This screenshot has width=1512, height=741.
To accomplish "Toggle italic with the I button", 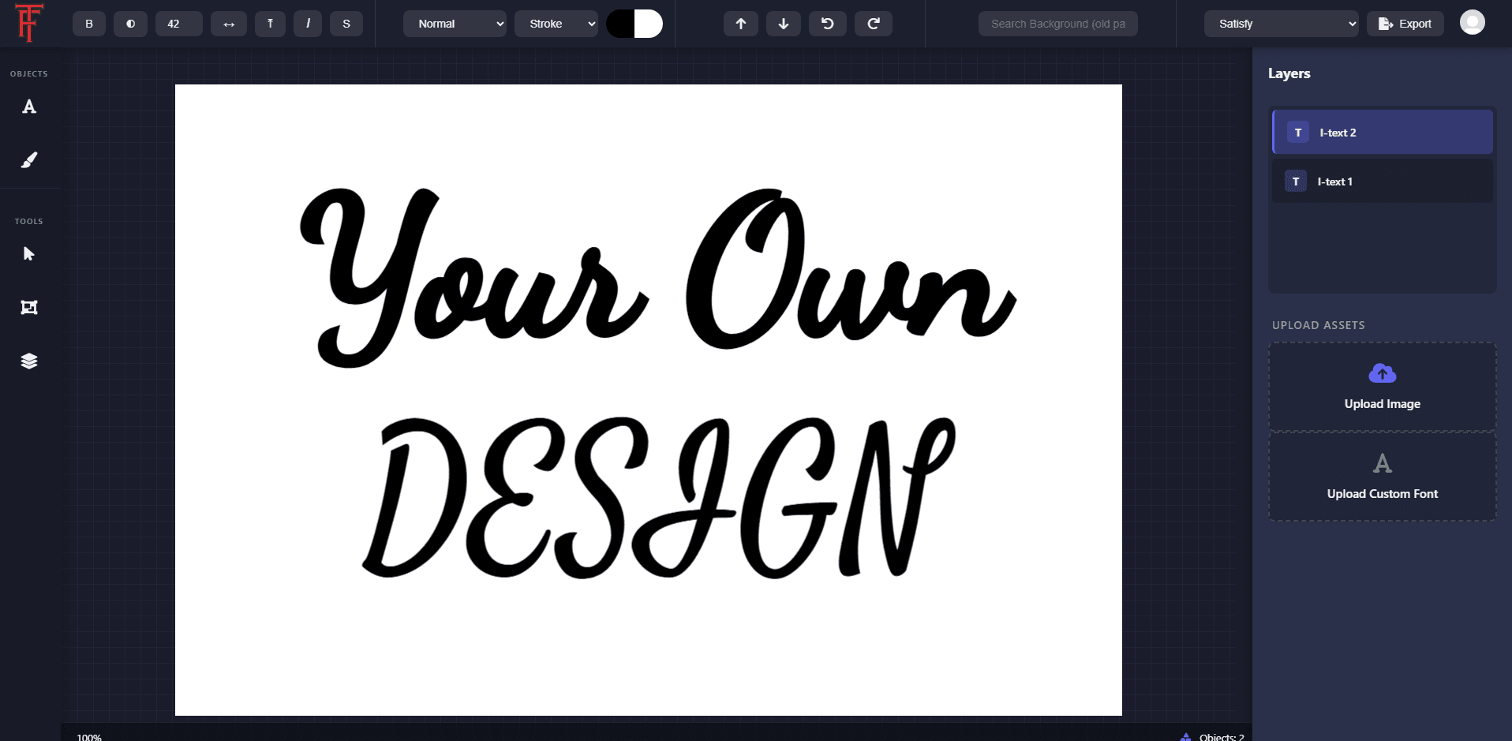I will [x=308, y=24].
